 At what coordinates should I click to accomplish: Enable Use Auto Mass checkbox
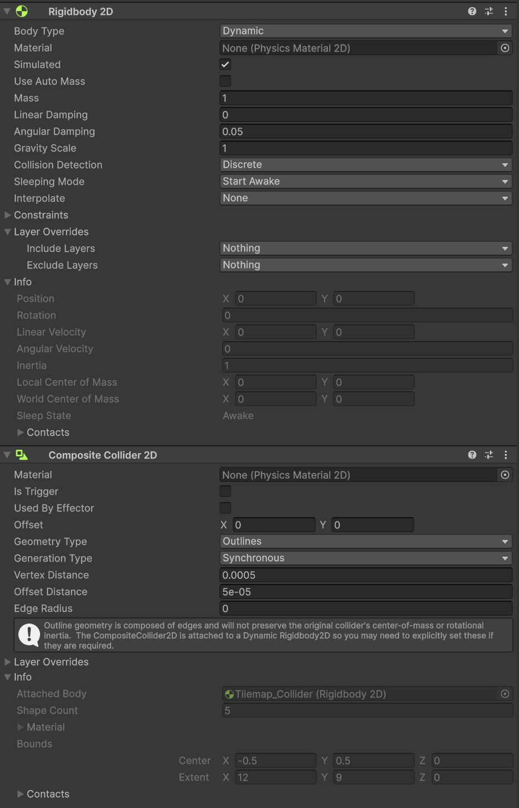[x=226, y=81]
